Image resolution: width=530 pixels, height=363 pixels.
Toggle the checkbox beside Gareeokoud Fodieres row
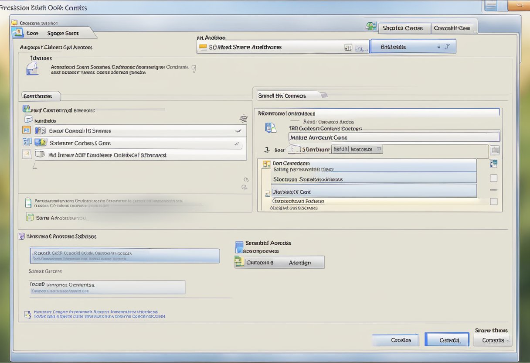coord(493,201)
